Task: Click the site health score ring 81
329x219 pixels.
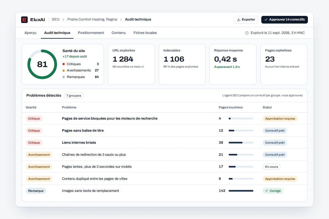Action: (x=42, y=64)
